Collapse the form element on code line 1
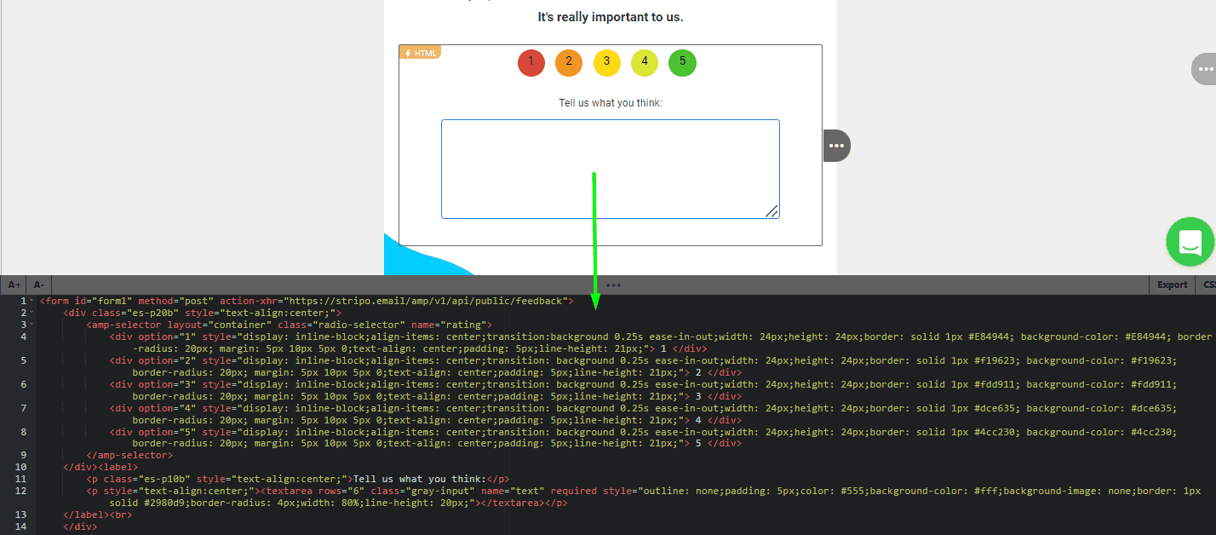The width and height of the screenshot is (1216, 535). [x=31, y=300]
